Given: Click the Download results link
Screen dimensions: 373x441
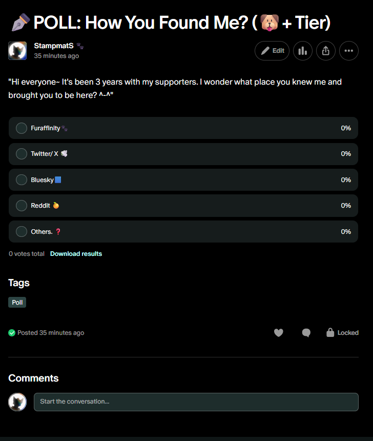Looking at the screenshot, I should [76, 254].
